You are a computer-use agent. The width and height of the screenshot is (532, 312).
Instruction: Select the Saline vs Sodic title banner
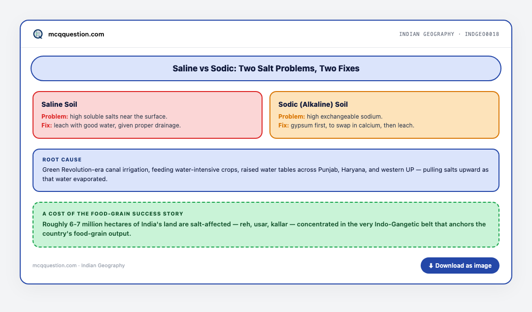[266, 68]
